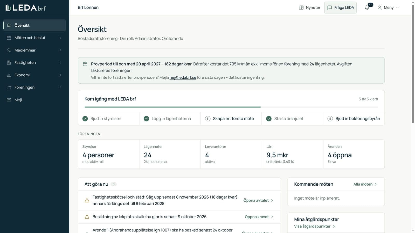Click the bar chart icon beside Ekonomi

click(x=9, y=75)
